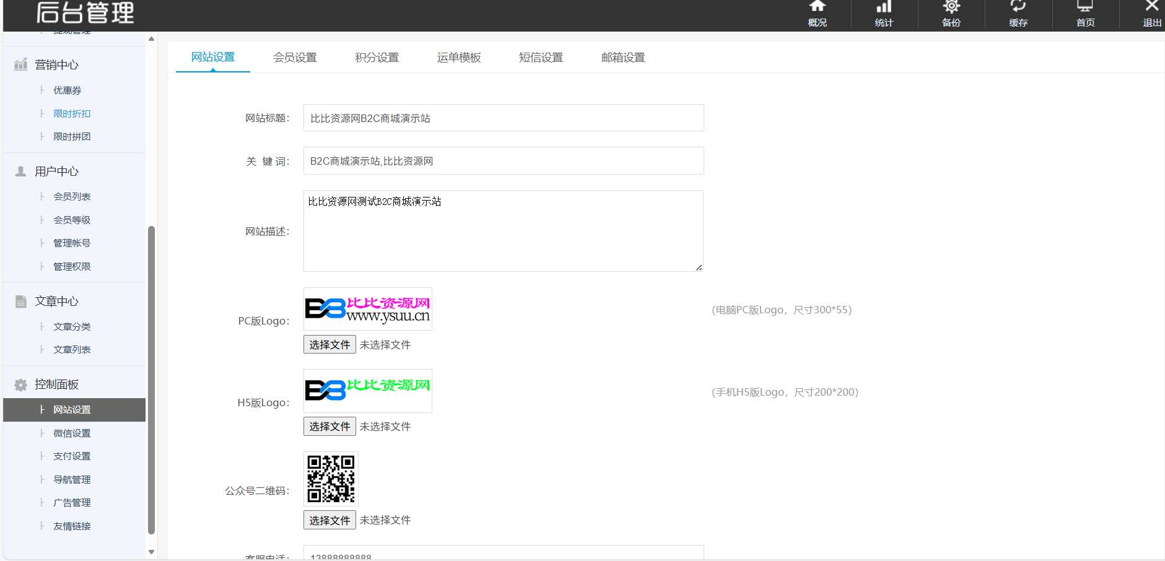This screenshot has height=561, width=1165.
Task: Open 限时折扣 link in sidebar
Action: point(72,114)
